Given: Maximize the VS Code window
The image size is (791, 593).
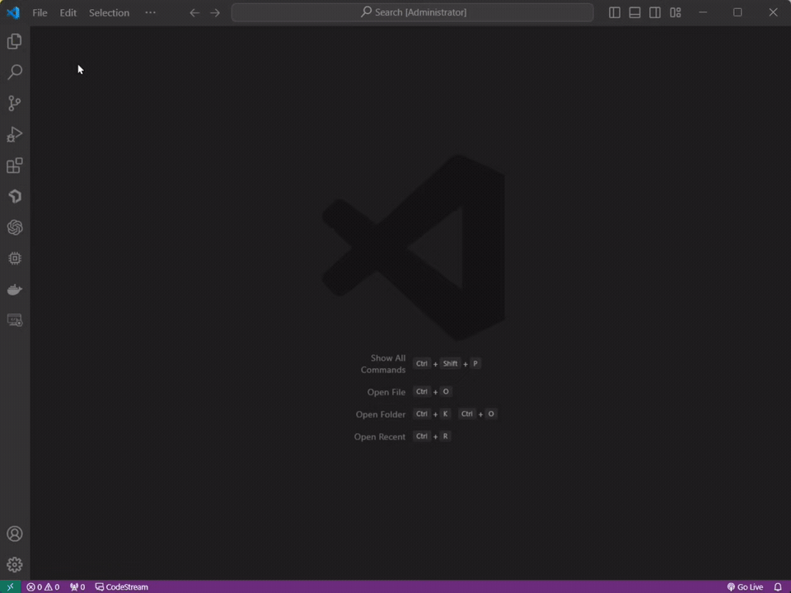Looking at the screenshot, I should 737,12.
